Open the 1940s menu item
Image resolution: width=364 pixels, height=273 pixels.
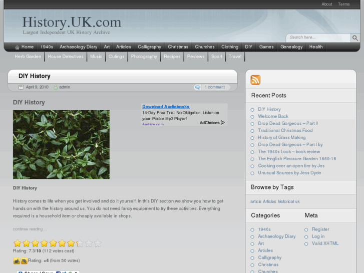pos(47,47)
